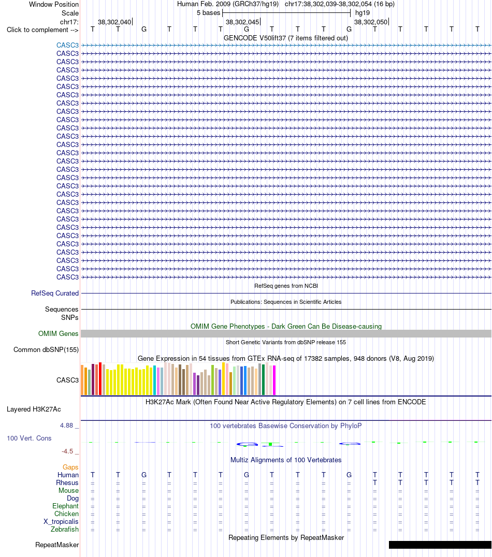This screenshot has height=557, width=492.
Task: Click the 100 Vert. Cons label
Action: coord(29,438)
